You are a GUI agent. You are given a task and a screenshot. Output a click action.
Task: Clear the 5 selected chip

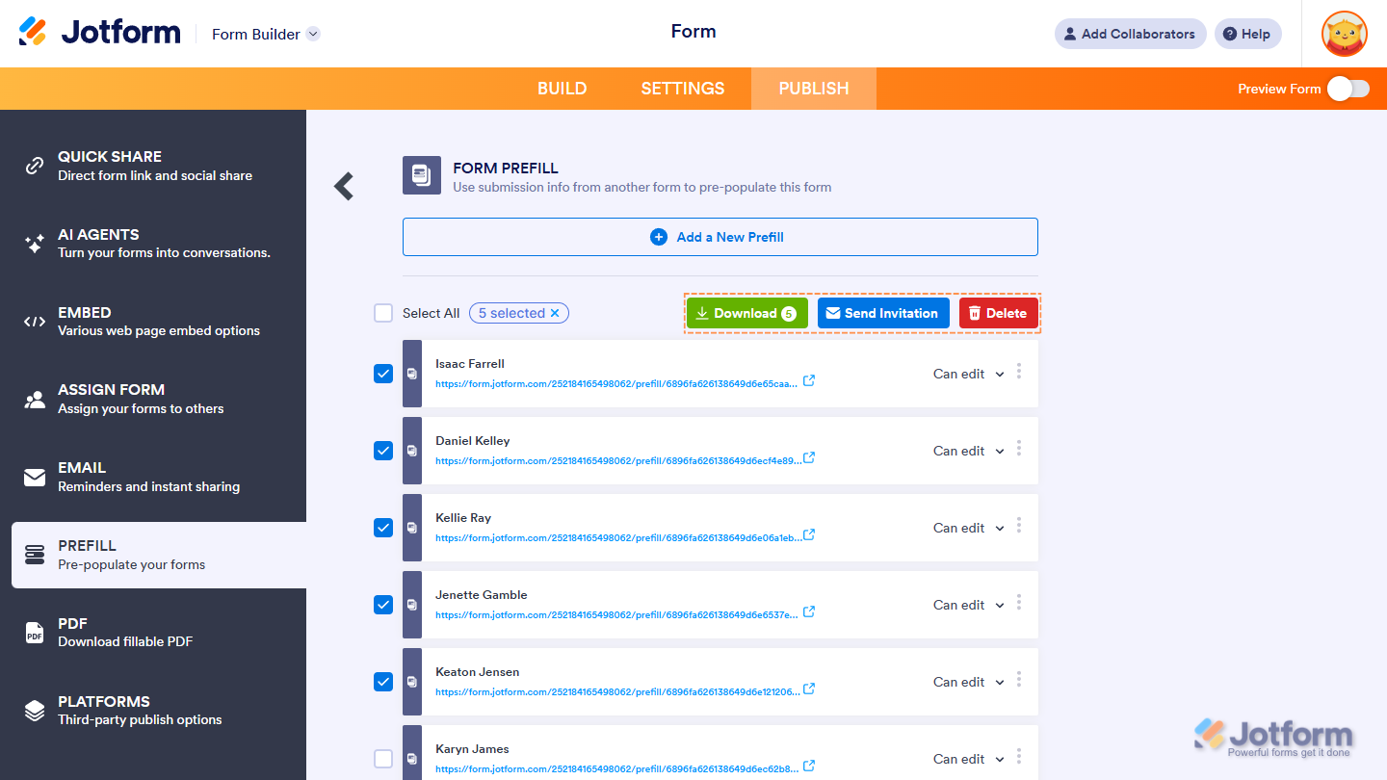click(555, 312)
